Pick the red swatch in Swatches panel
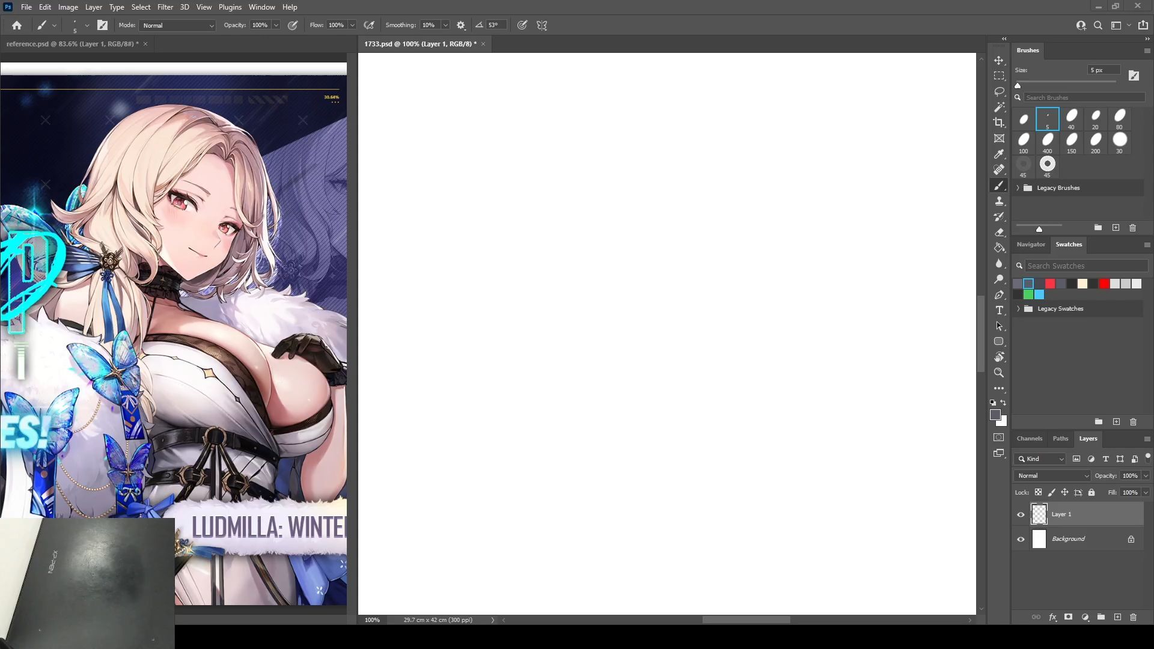1154x649 pixels. tap(1104, 284)
